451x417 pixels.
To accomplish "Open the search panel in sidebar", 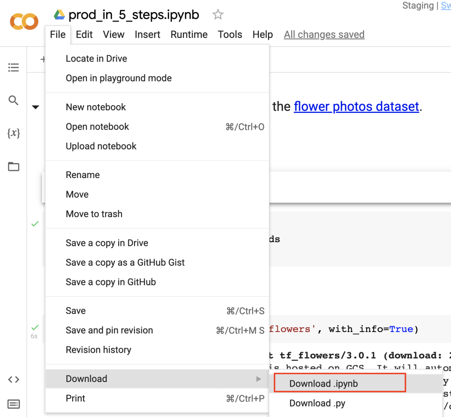I will point(14,100).
